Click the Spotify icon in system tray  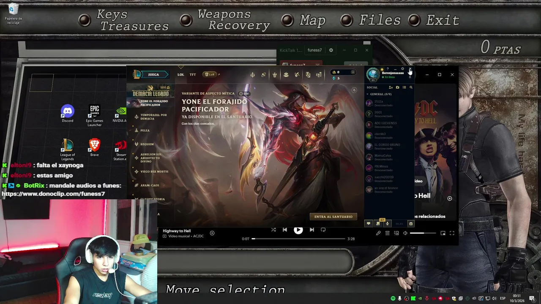click(x=393, y=299)
